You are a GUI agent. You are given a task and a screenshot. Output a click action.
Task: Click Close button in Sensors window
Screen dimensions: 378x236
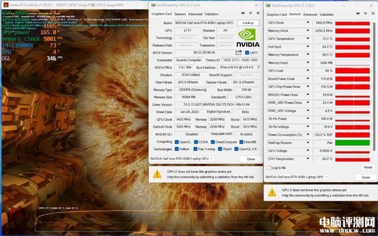click(366, 177)
